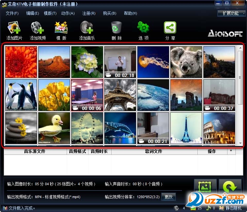Viewport: 247px width, 212px height.
Task: Select the koala thumbnail
Action: (x=186, y=62)
